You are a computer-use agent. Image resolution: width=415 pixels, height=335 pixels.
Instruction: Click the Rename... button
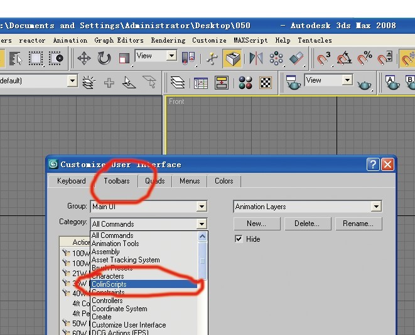tap(358, 224)
